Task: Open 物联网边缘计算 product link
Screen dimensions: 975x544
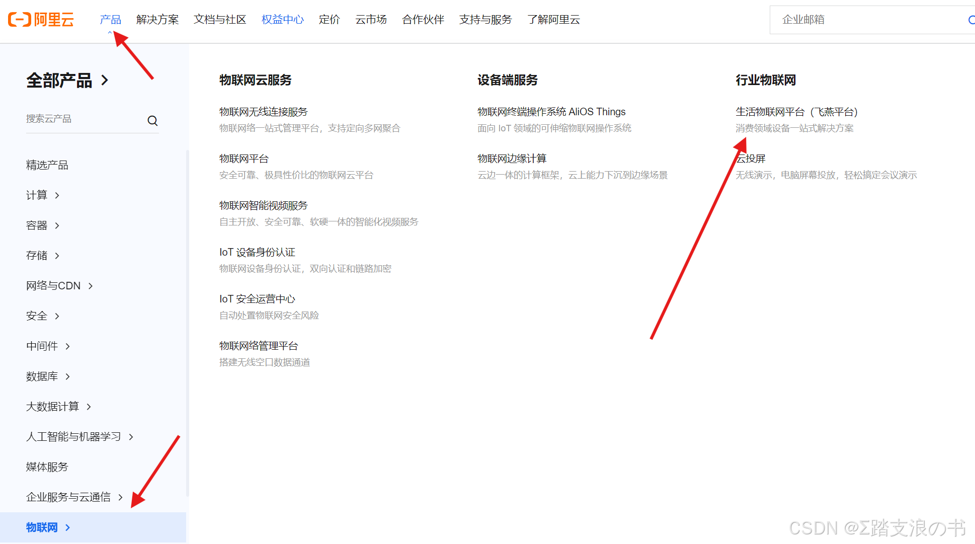Action: (x=512, y=159)
